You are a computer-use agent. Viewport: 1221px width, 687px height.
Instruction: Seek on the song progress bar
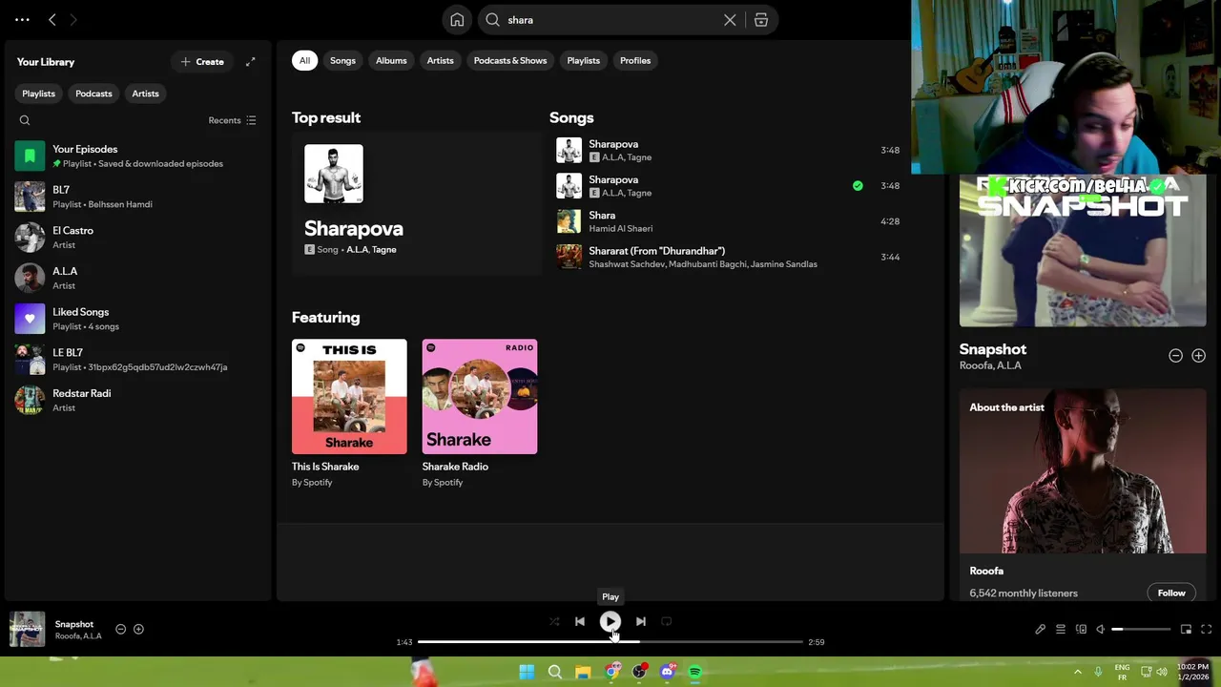pos(610,642)
